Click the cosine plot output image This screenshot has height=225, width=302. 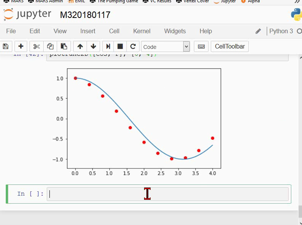(137, 122)
